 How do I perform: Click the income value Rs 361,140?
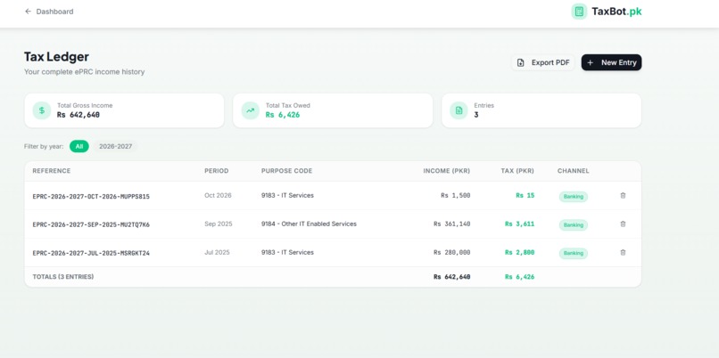pyautogui.click(x=451, y=224)
